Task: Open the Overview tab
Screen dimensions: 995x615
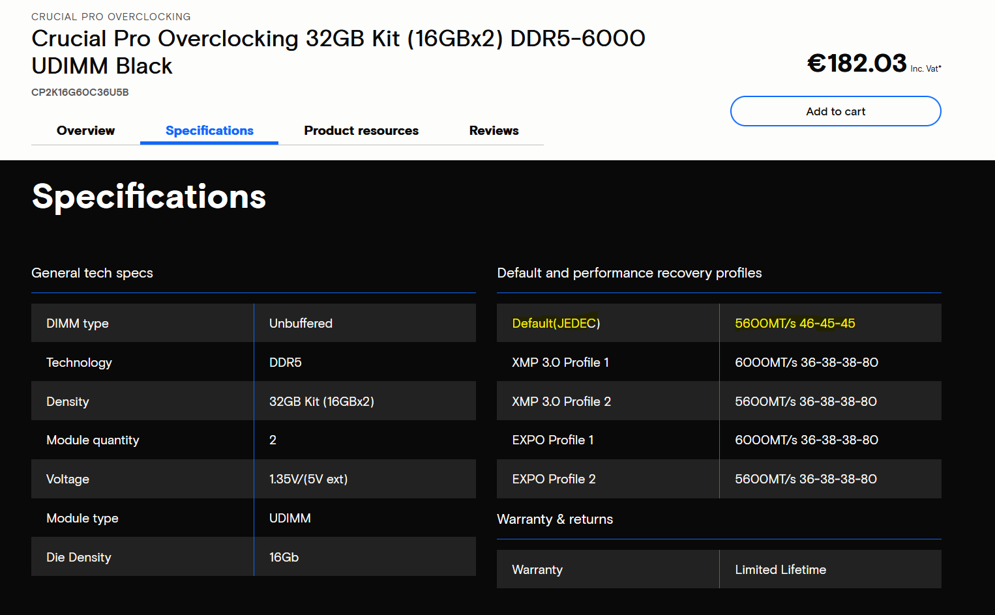Action: (x=85, y=130)
